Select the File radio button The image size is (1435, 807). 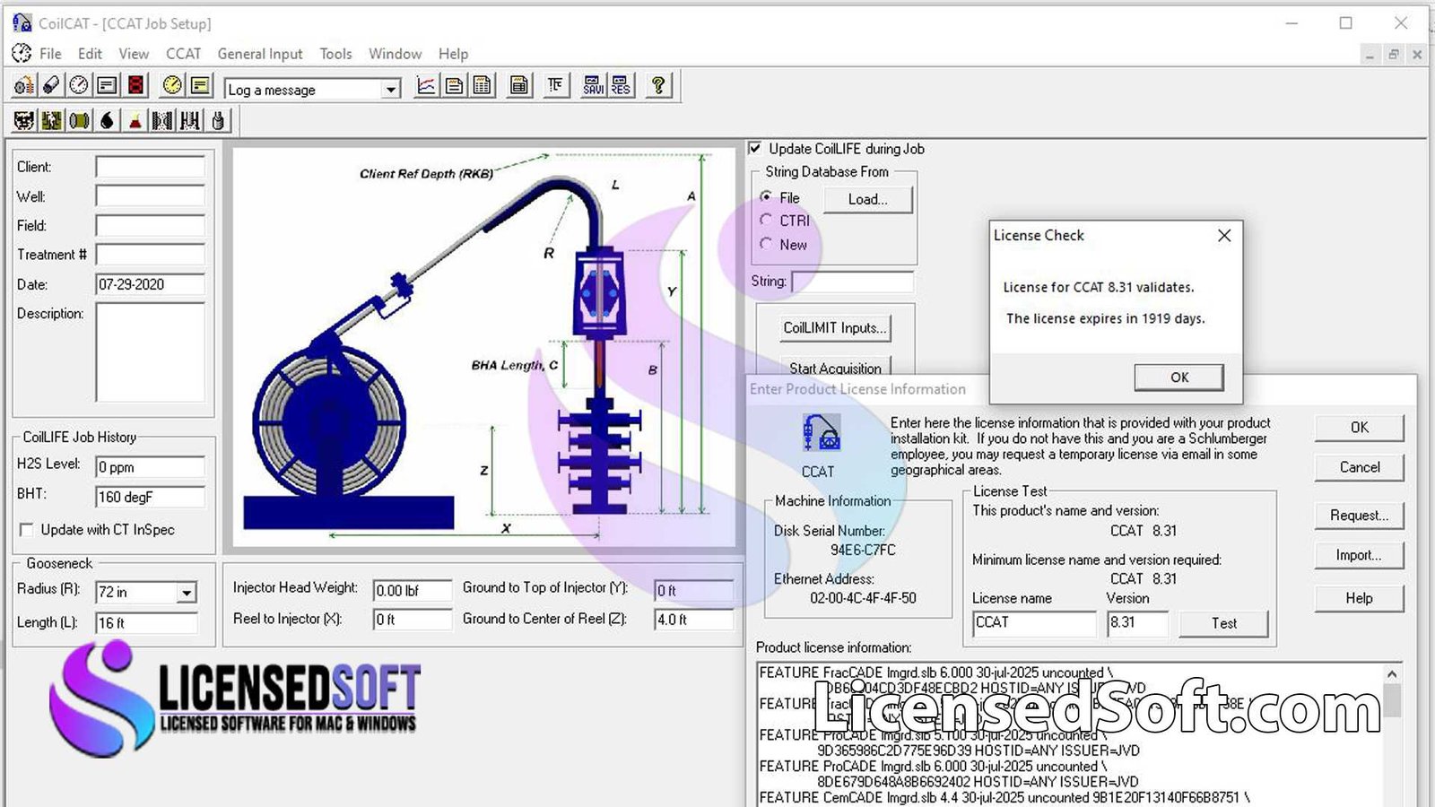click(x=766, y=196)
